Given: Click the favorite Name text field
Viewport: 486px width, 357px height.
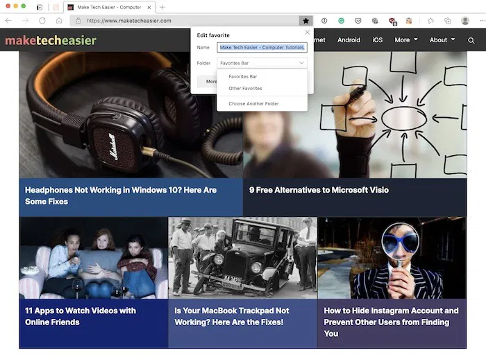Looking at the screenshot, I should click(x=262, y=48).
